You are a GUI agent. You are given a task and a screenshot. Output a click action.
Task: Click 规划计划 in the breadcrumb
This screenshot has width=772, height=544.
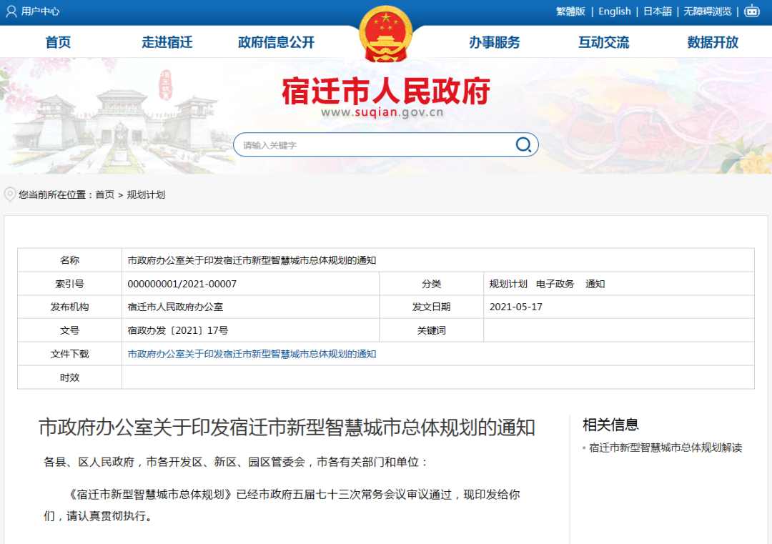(x=147, y=195)
